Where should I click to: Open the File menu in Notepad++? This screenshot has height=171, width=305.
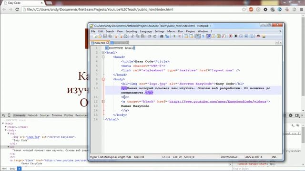point(93,31)
